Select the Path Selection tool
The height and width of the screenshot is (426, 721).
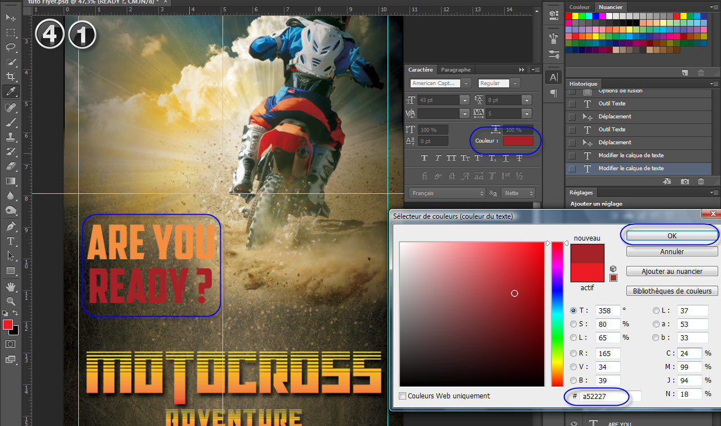coord(11,255)
